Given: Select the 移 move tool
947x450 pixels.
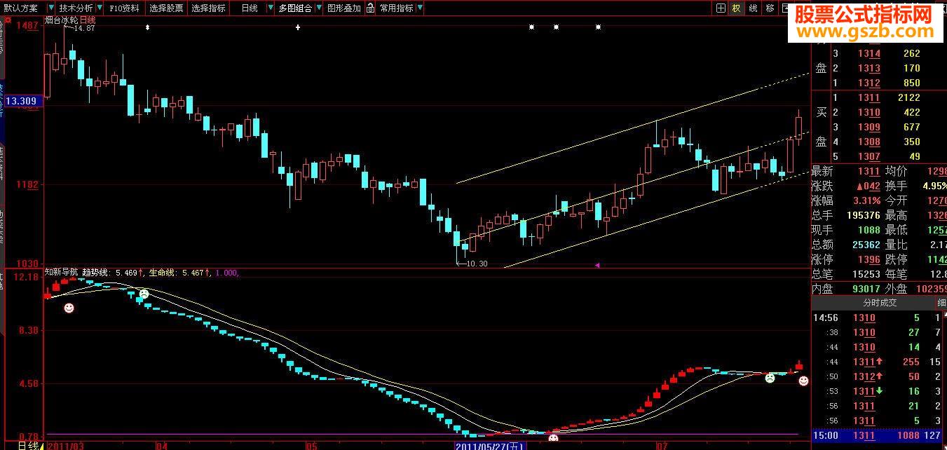Looking at the screenshot, I should (770, 8).
